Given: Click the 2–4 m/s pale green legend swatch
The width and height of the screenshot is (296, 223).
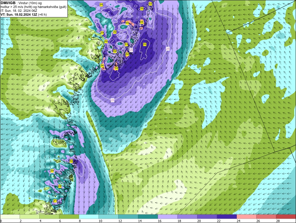Looking at the screenshot, I should [30, 216].
